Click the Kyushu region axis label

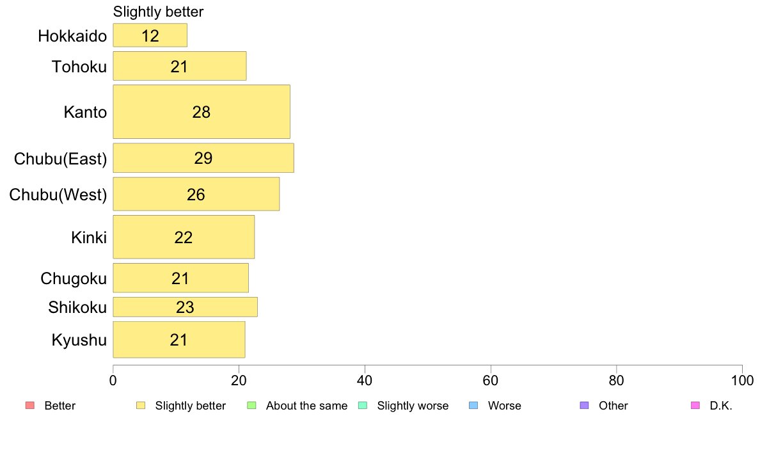click(x=79, y=340)
